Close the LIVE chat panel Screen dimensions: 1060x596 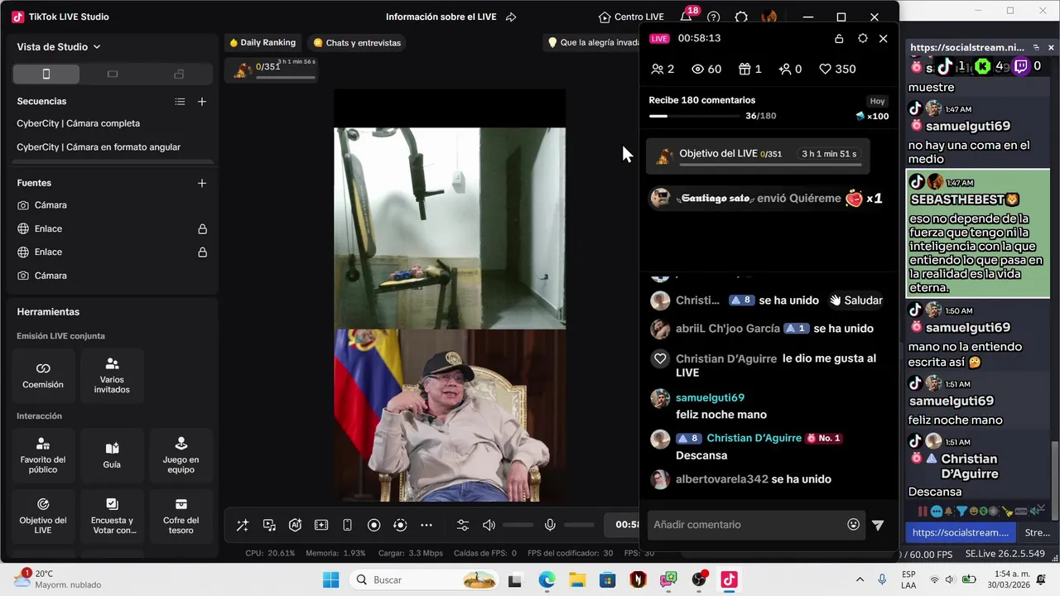click(884, 38)
